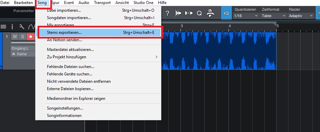
Task: Click the wrench track settings icon
Action: click(21, 26)
